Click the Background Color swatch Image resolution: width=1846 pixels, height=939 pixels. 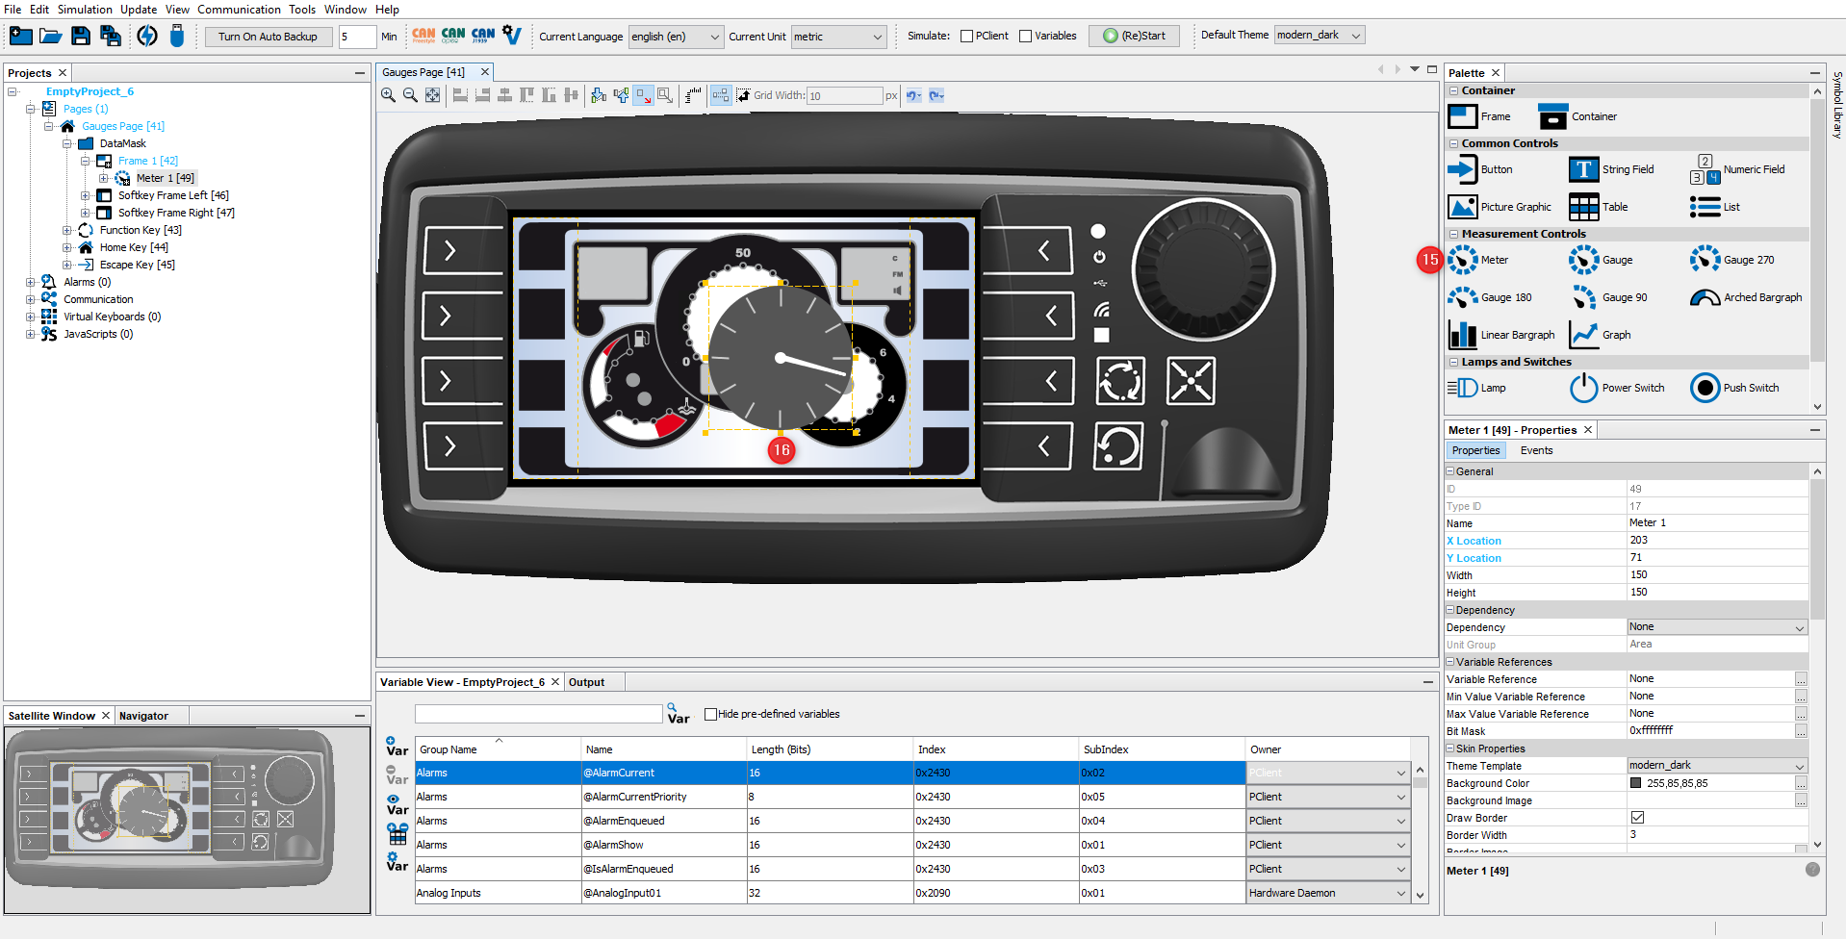tap(1635, 783)
